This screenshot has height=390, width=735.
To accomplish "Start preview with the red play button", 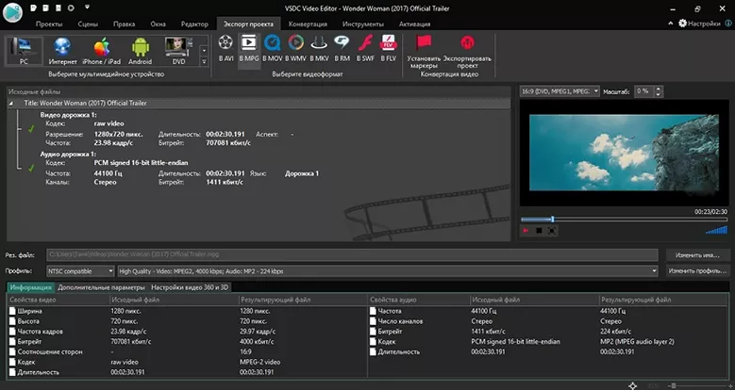I will (526, 231).
